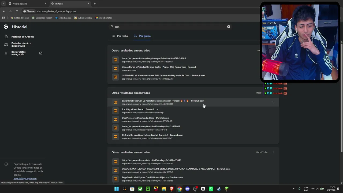Click the microphone icon in the system tray

tap(299, 189)
